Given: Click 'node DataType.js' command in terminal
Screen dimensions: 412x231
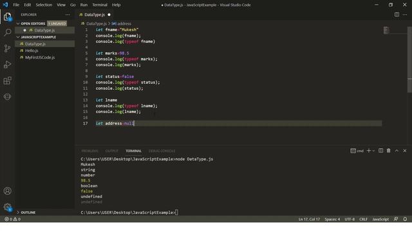Looking at the screenshot, I should 194,159.
